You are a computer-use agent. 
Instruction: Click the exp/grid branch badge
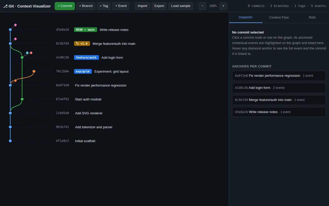pos(83,71)
